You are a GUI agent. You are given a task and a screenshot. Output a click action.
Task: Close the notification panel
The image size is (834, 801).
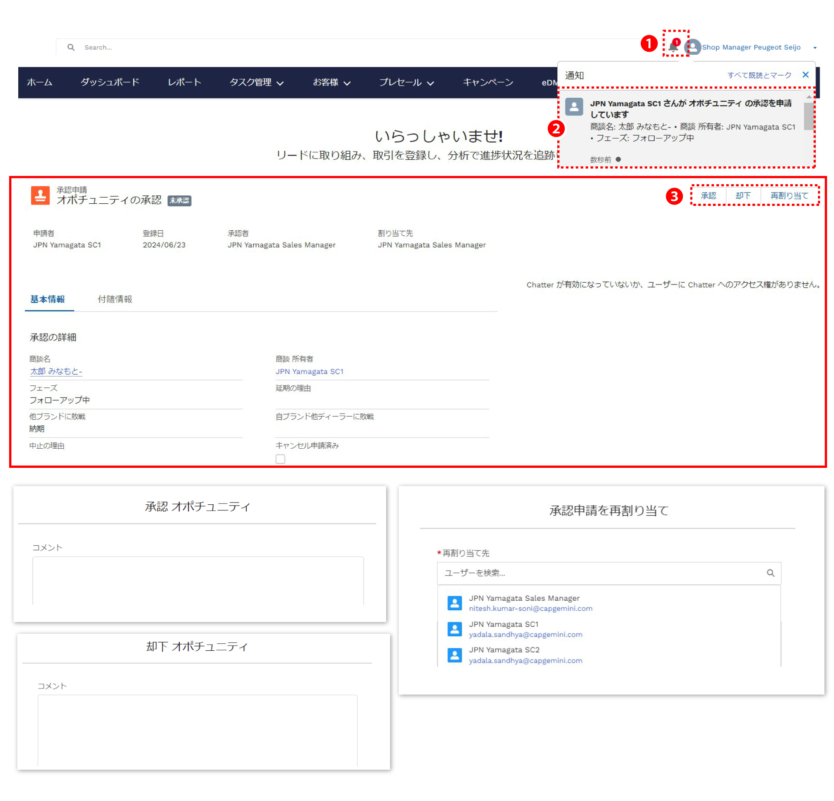[805, 75]
